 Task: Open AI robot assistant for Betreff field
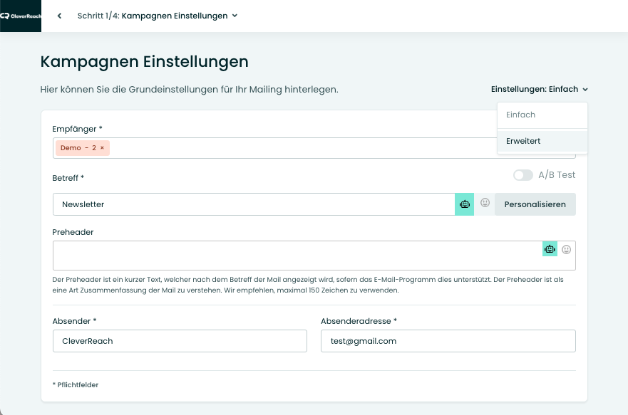464,204
